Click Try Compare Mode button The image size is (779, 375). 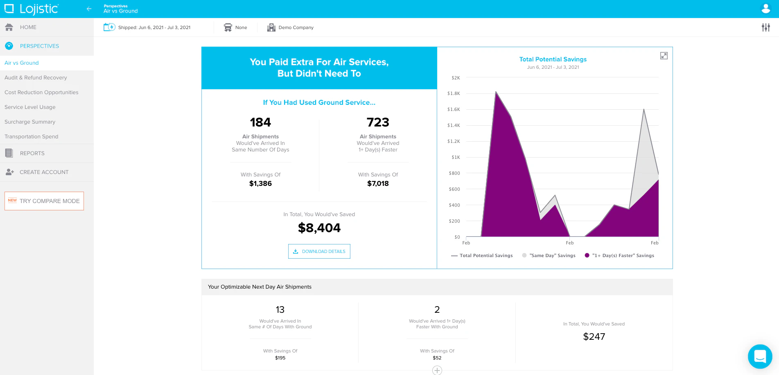pos(44,201)
